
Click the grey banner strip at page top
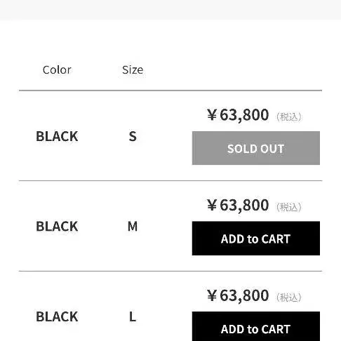coord(170,10)
